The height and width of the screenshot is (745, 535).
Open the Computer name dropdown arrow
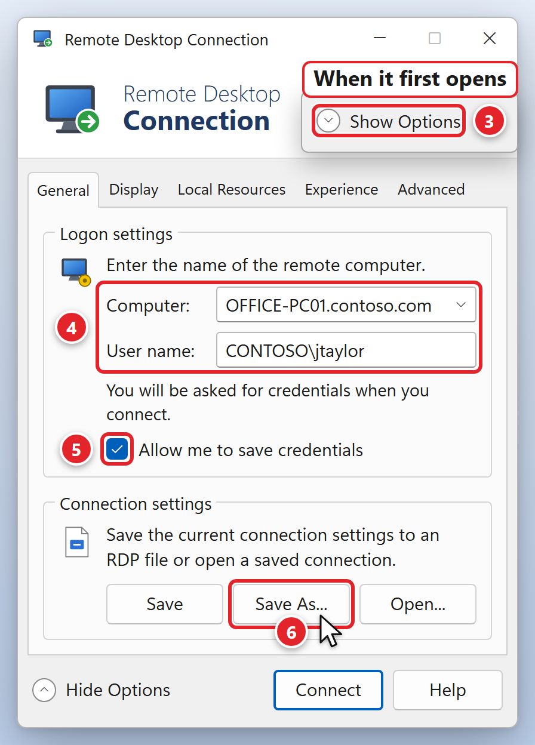coord(461,305)
